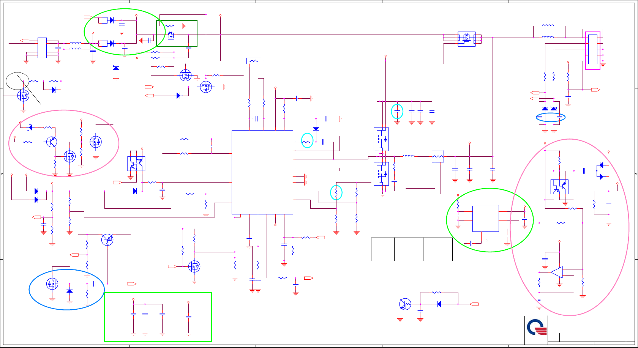This screenshot has width=638, height=348.
Task: Select the square IC inside the lower green ellipse
Action: [x=486, y=219]
